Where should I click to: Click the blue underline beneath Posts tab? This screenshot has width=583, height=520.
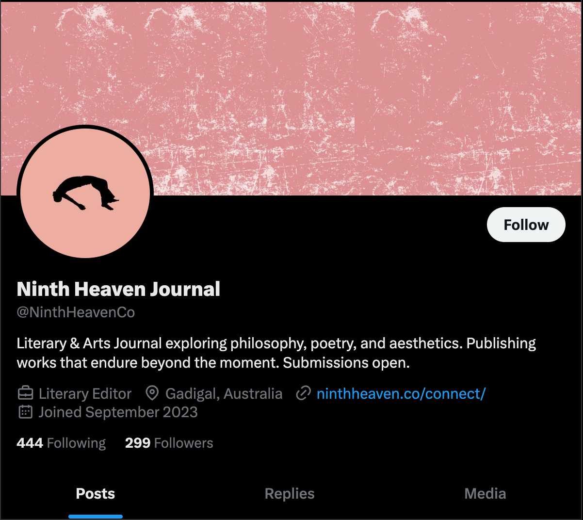click(x=96, y=517)
